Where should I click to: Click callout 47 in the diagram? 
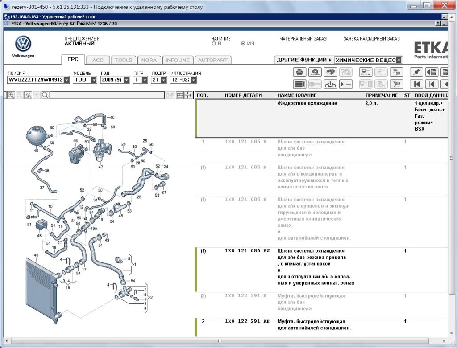click(100, 167)
